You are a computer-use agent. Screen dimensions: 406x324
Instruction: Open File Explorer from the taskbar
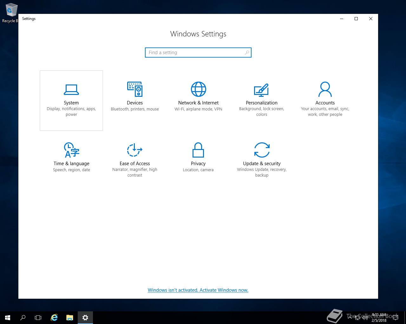[69, 318]
